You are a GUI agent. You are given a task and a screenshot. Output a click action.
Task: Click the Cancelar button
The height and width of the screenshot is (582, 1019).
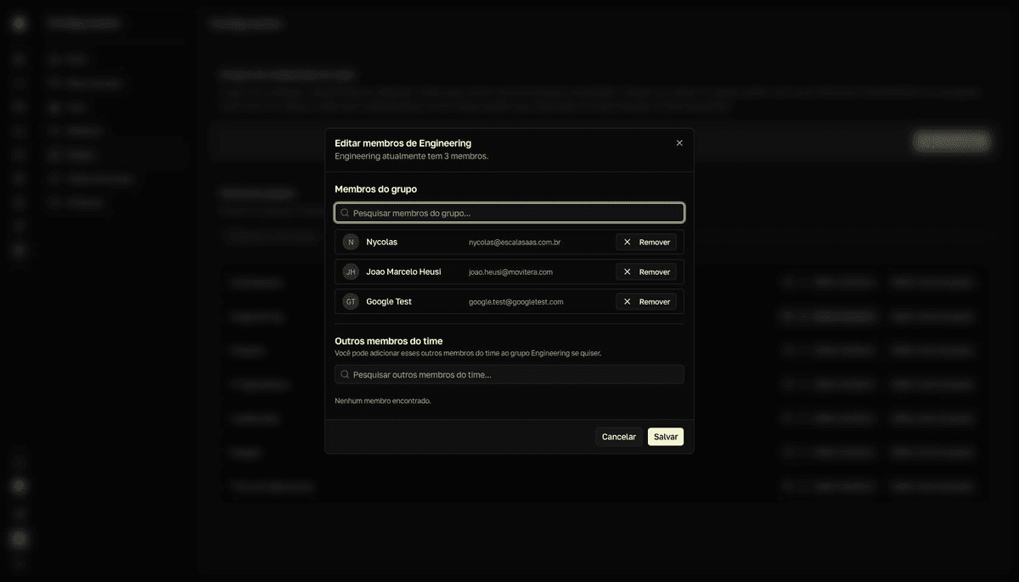[x=619, y=437]
